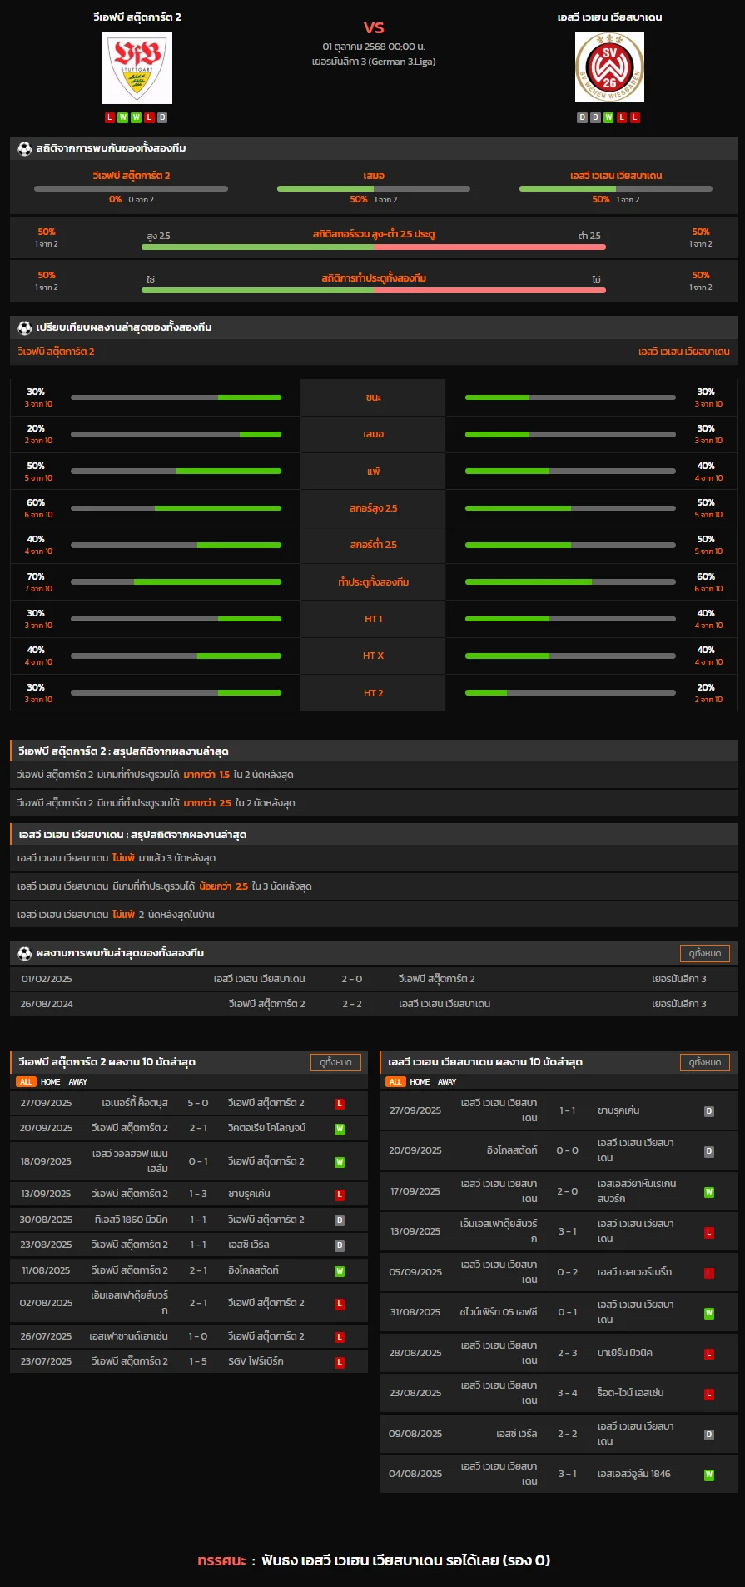Image resolution: width=745 pixels, height=1587 pixels.
Task: Click the SV Wehen Wiesbaden team logo
Action: tap(609, 68)
